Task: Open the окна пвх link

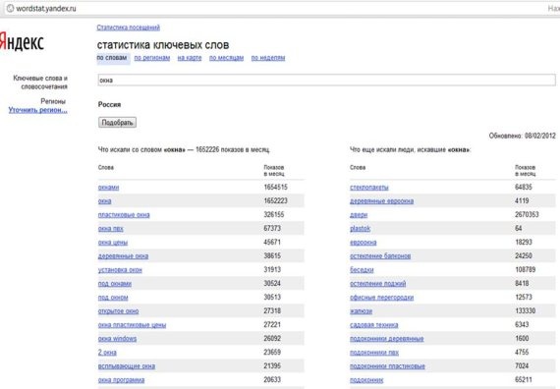Action: coord(111,229)
